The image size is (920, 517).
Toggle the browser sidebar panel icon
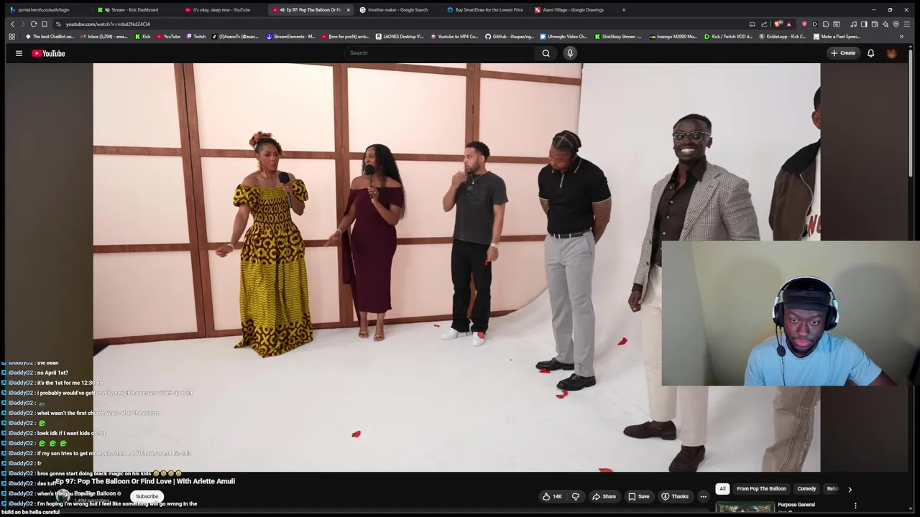tap(864, 24)
